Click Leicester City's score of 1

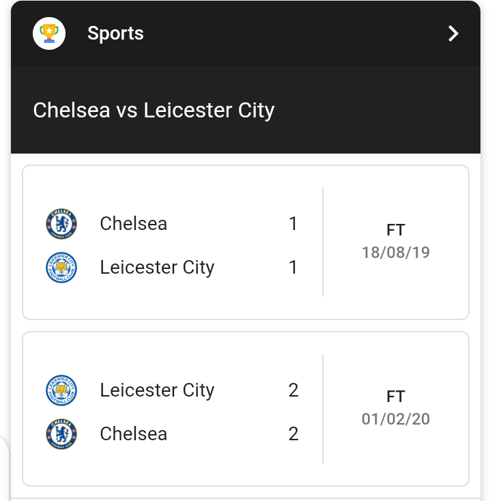293,268
